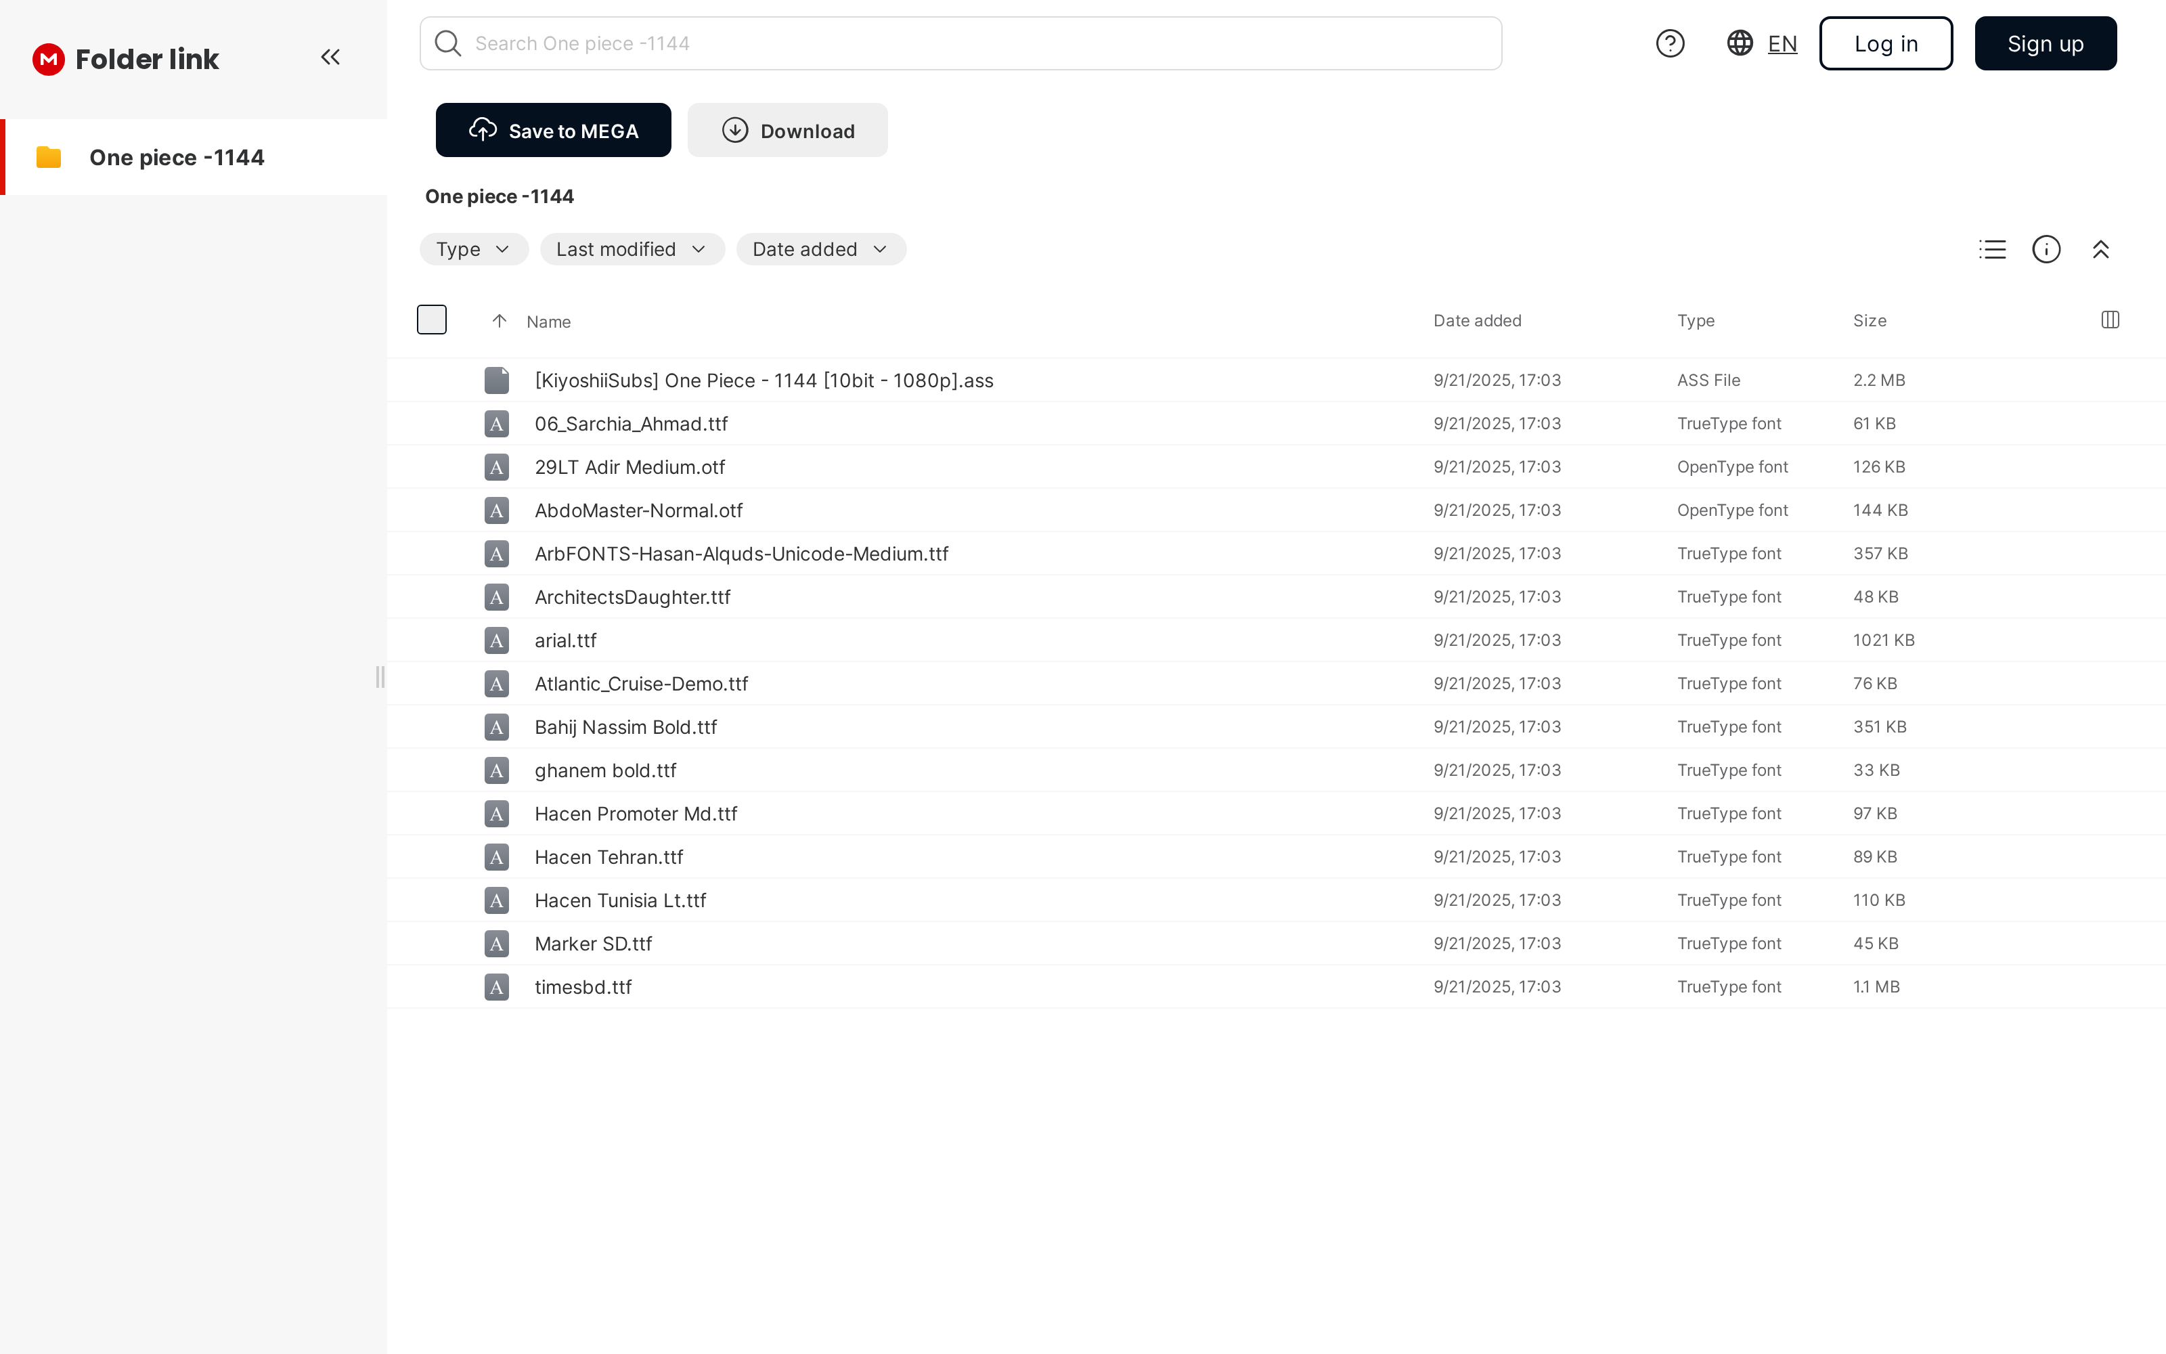Screen dimensions: 2166x1354
Task: Sort by Size column header
Action: 1870,321
